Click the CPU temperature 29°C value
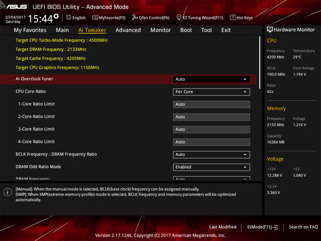 pos(297,57)
